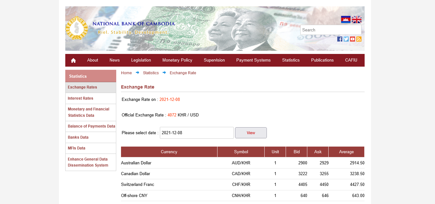435x204 pixels.
Task: Open Balance of Payments Data link
Action: click(x=91, y=126)
